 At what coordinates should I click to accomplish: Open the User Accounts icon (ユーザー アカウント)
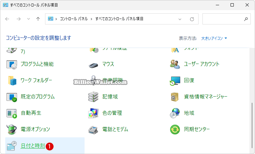coord(175,64)
